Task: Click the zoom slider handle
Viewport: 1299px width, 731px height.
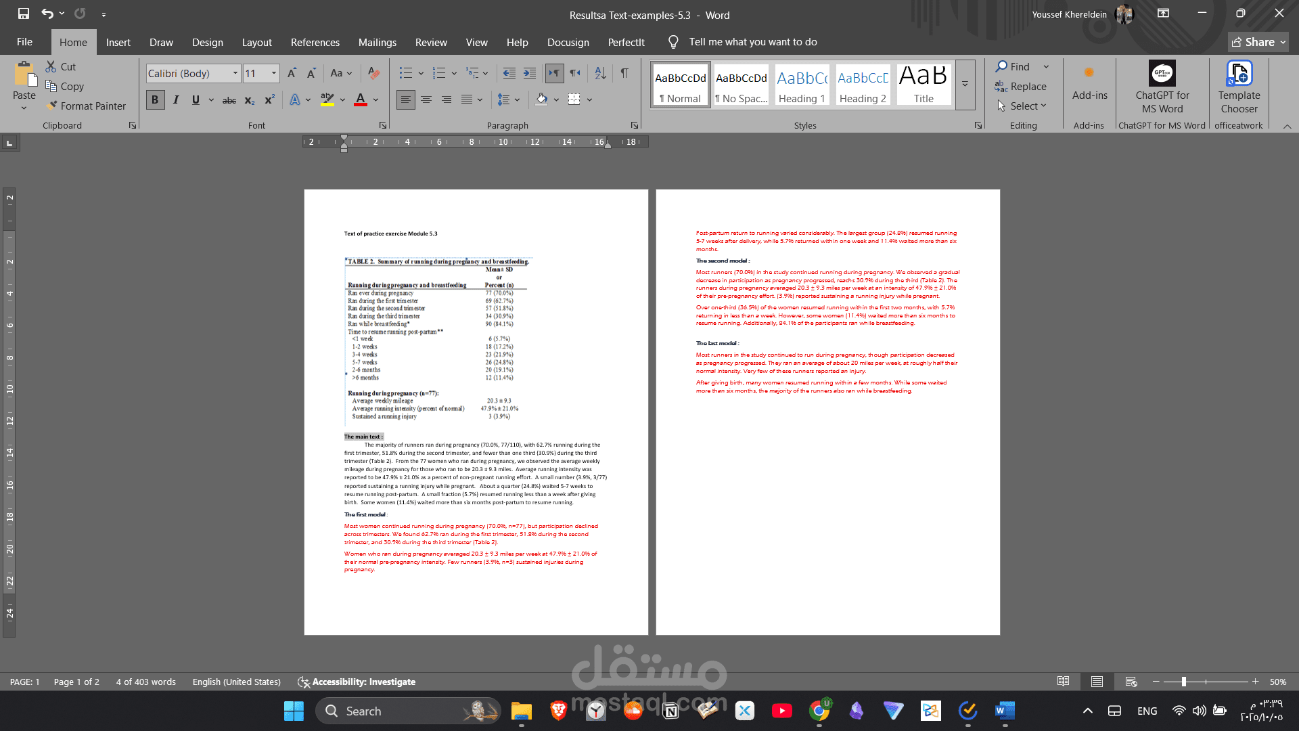Action: [1184, 682]
